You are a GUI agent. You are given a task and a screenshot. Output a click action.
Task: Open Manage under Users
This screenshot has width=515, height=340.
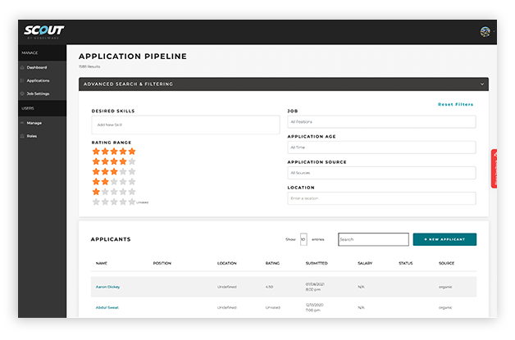tap(34, 123)
